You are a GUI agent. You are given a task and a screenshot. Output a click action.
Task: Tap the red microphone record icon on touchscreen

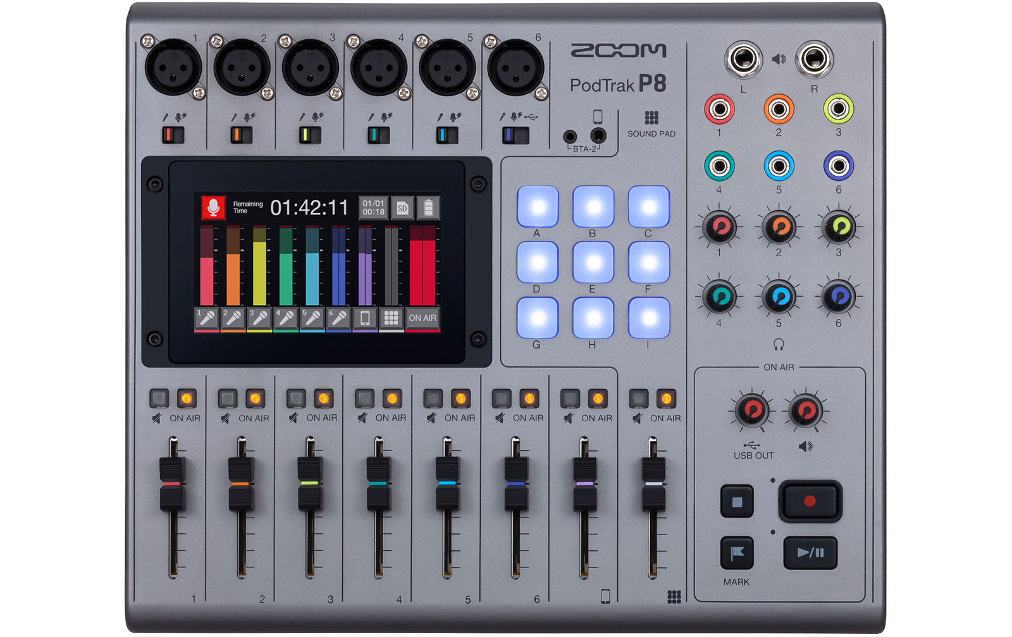pos(213,207)
